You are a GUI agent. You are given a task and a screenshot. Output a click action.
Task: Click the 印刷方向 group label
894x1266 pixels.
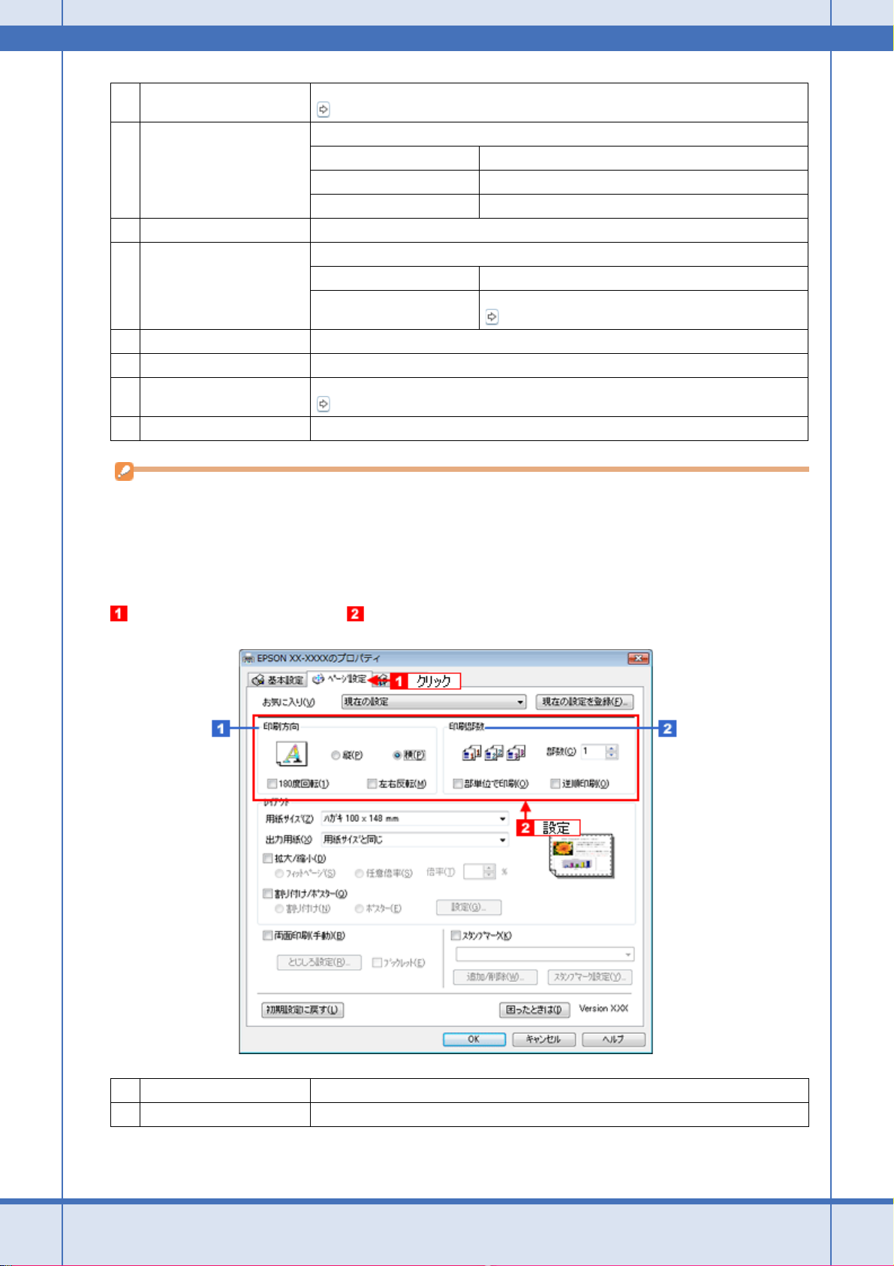point(281,727)
